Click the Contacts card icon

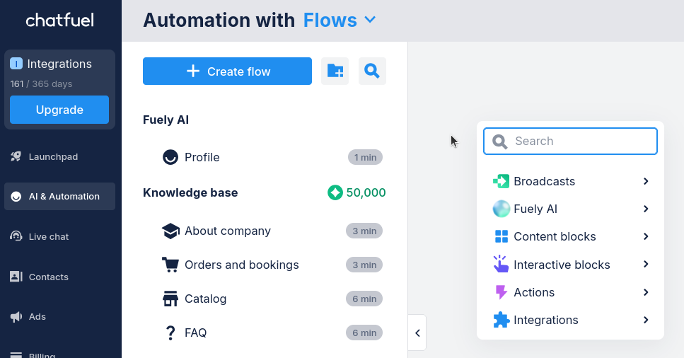(16, 277)
